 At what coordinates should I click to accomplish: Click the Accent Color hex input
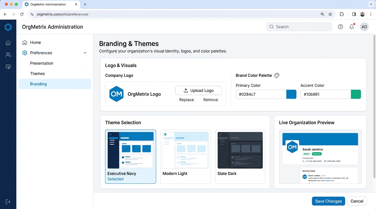click(326, 94)
